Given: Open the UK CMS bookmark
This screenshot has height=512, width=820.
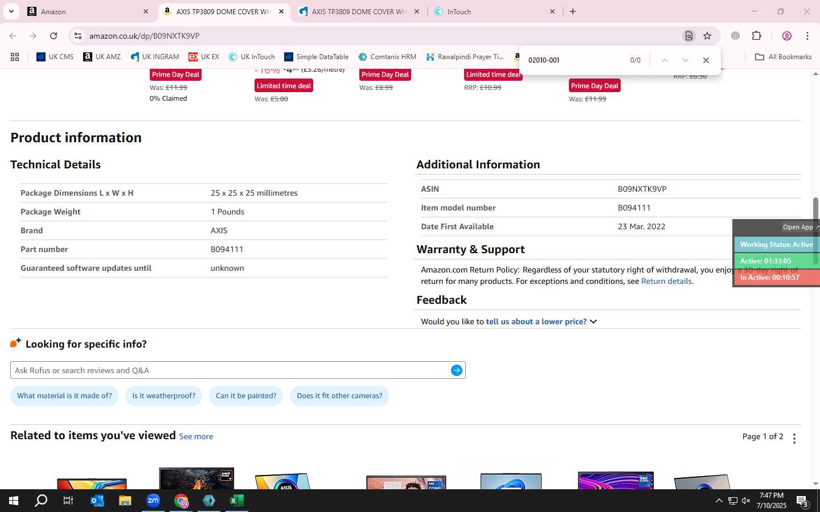Looking at the screenshot, I should [55, 57].
